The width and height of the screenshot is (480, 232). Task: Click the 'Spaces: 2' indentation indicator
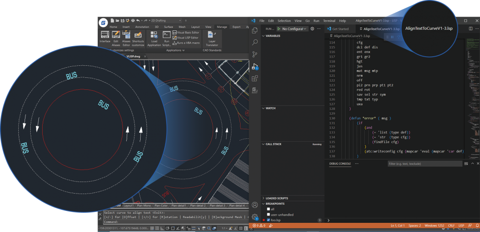click(x=415, y=226)
